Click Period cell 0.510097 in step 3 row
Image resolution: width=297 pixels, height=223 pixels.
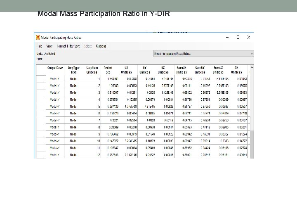pyautogui.click(x=110, y=93)
